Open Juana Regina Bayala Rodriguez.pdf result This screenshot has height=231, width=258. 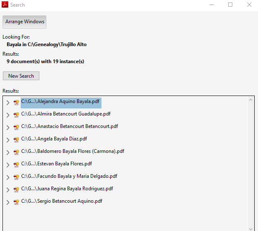point(67,189)
